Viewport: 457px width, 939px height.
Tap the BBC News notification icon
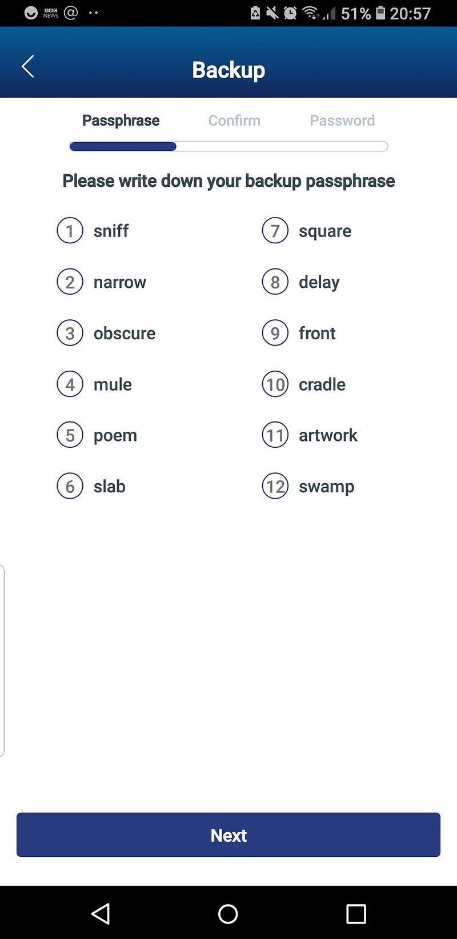point(51,13)
